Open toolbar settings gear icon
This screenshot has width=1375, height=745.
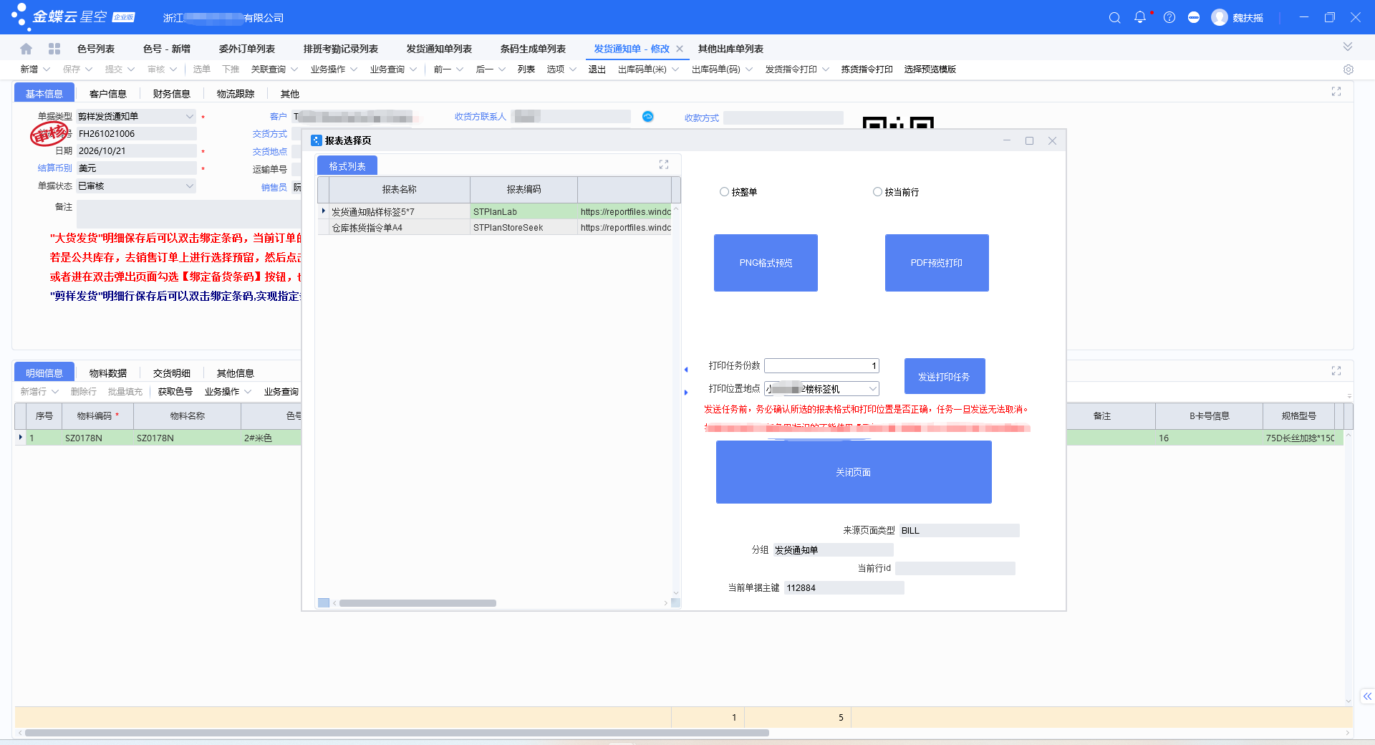[x=1349, y=69]
